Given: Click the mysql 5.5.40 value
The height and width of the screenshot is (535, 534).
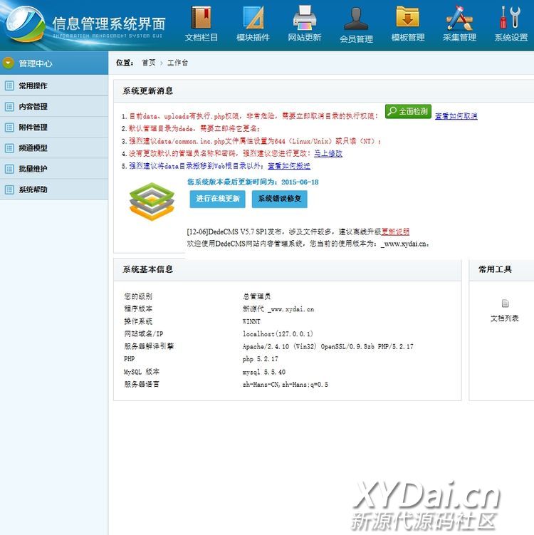Looking at the screenshot, I should 264,372.
